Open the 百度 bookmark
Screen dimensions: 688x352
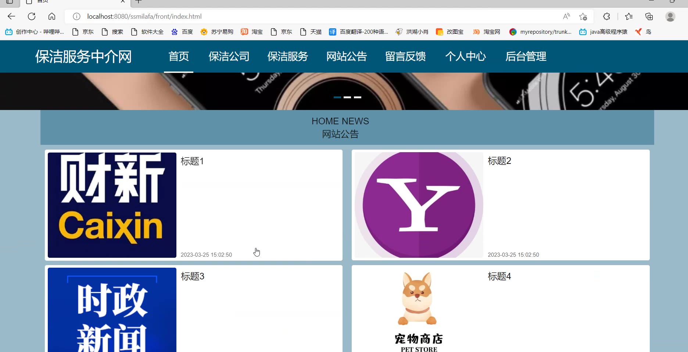(182, 32)
